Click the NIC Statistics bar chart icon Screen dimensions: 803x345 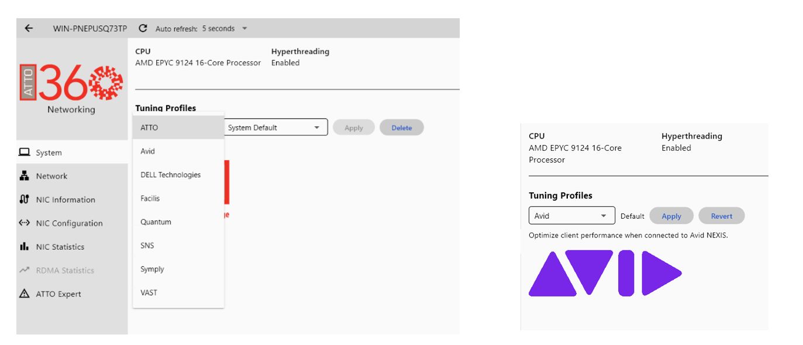click(x=25, y=247)
